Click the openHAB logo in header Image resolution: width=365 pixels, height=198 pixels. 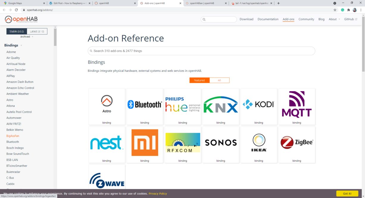click(21, 19)
